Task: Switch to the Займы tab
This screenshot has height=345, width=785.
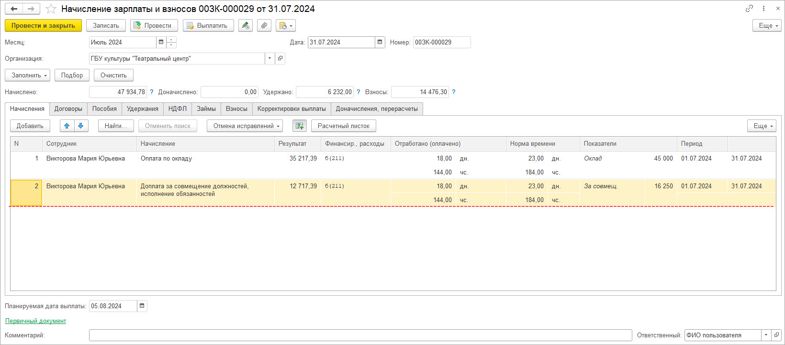Action: [x=206, y=108]
